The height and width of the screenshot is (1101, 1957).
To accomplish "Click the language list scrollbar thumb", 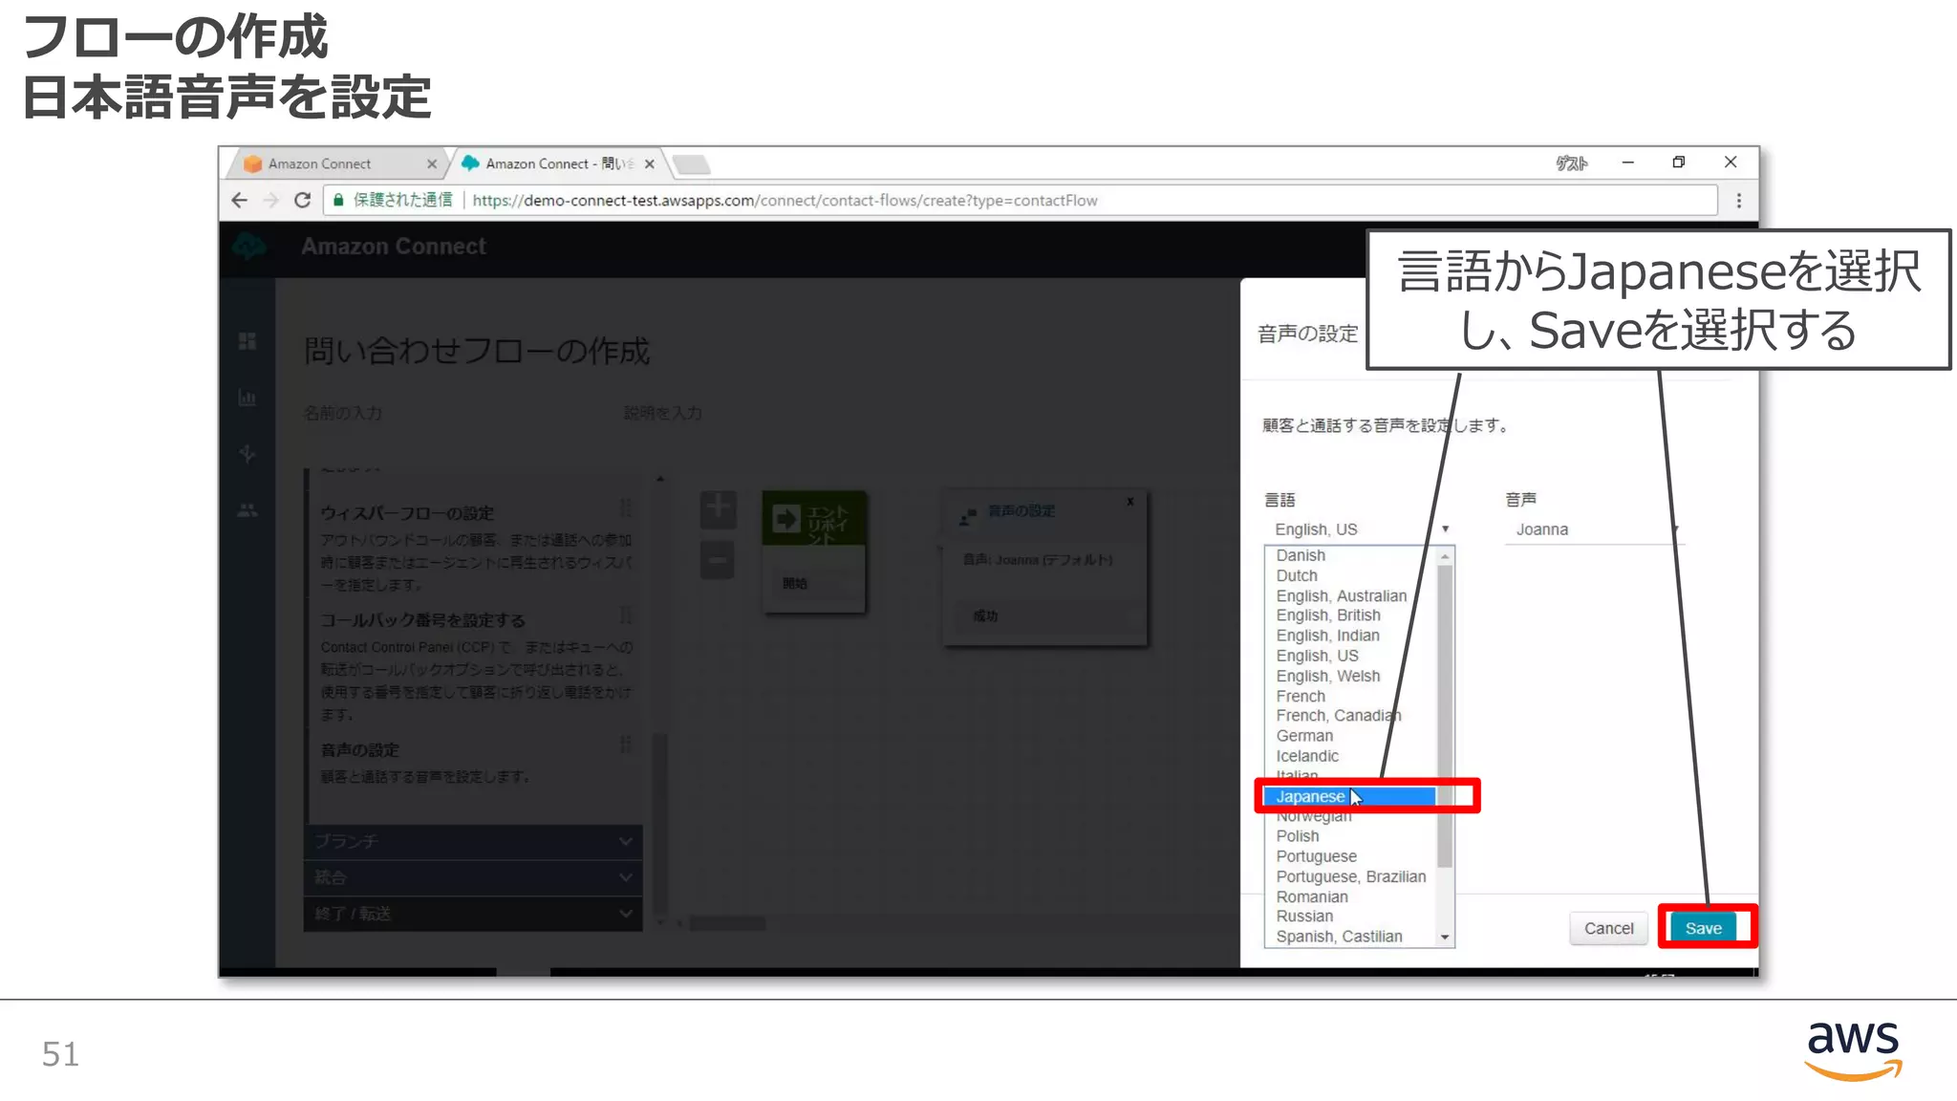I will click(1445, 715).
